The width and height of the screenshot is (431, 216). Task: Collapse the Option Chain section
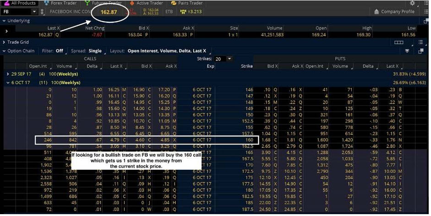(x=4, y=51)
